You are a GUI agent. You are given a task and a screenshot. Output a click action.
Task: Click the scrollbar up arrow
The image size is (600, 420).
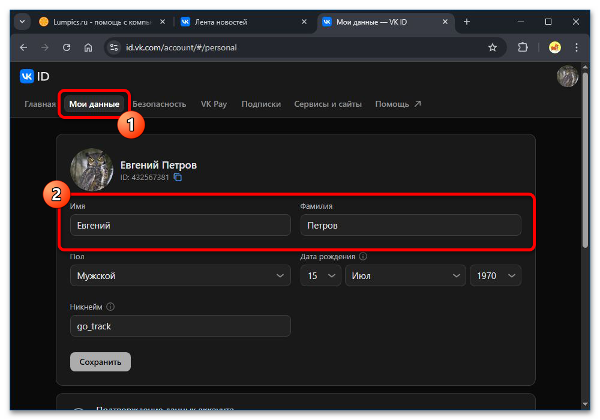point(585,67)
